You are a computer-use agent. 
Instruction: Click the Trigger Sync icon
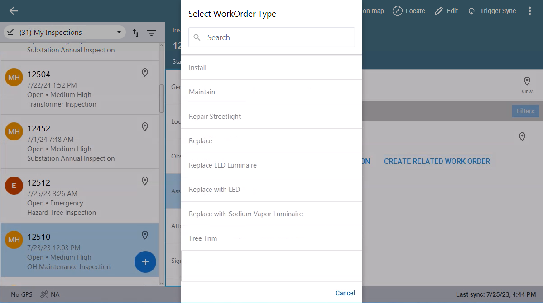click(471, 11)
